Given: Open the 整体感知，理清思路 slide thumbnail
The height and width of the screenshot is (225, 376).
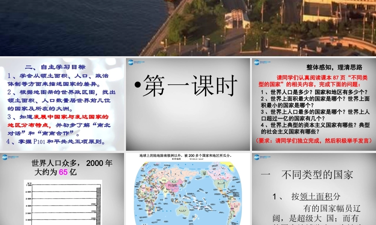Looking at the screenshot, I should click(314, 104).
